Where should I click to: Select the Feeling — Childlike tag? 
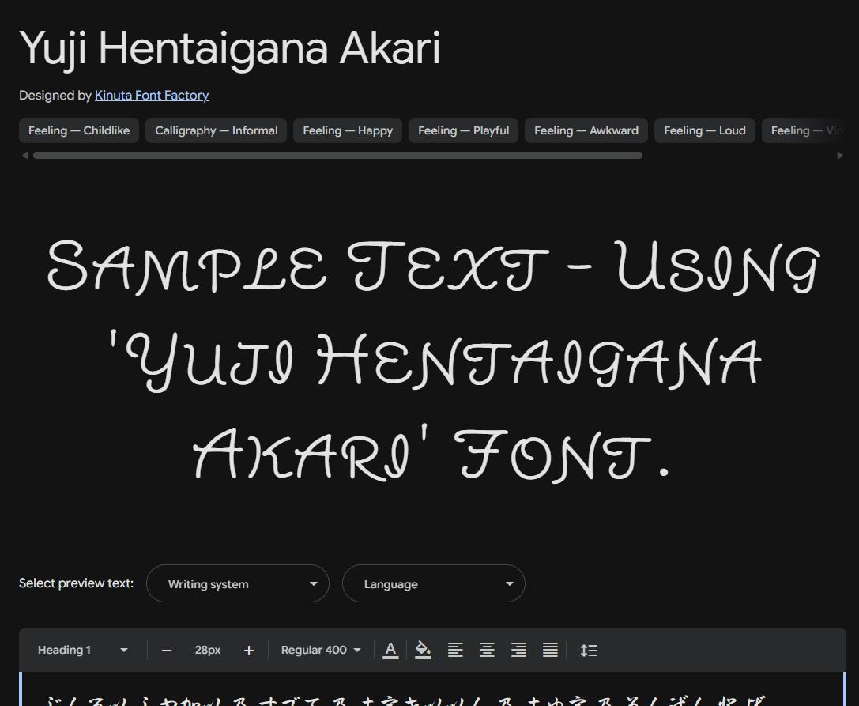point(79,130)
